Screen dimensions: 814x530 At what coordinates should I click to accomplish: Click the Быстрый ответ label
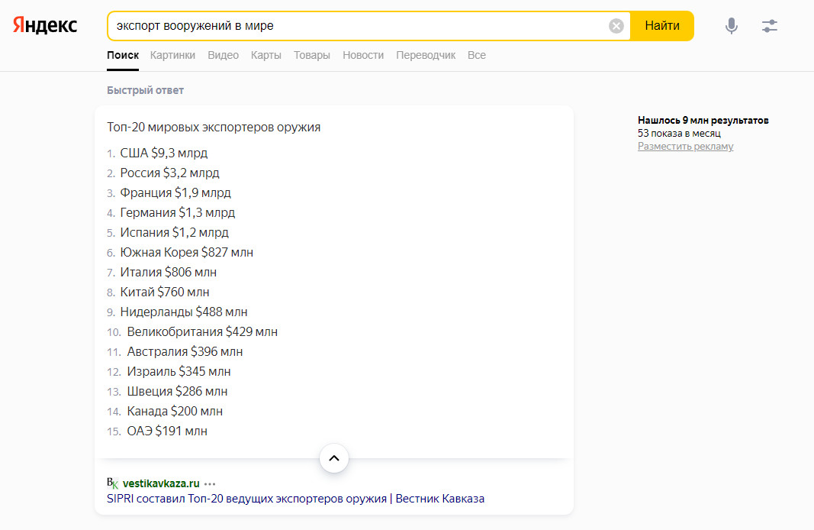pos(146,90)
